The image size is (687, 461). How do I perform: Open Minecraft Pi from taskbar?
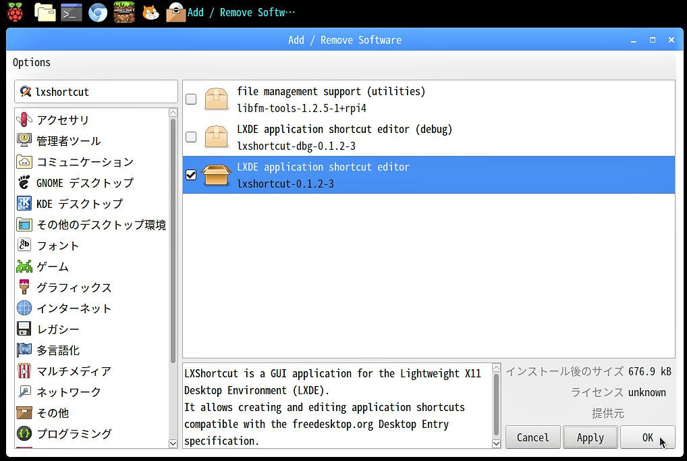point(124,12)
